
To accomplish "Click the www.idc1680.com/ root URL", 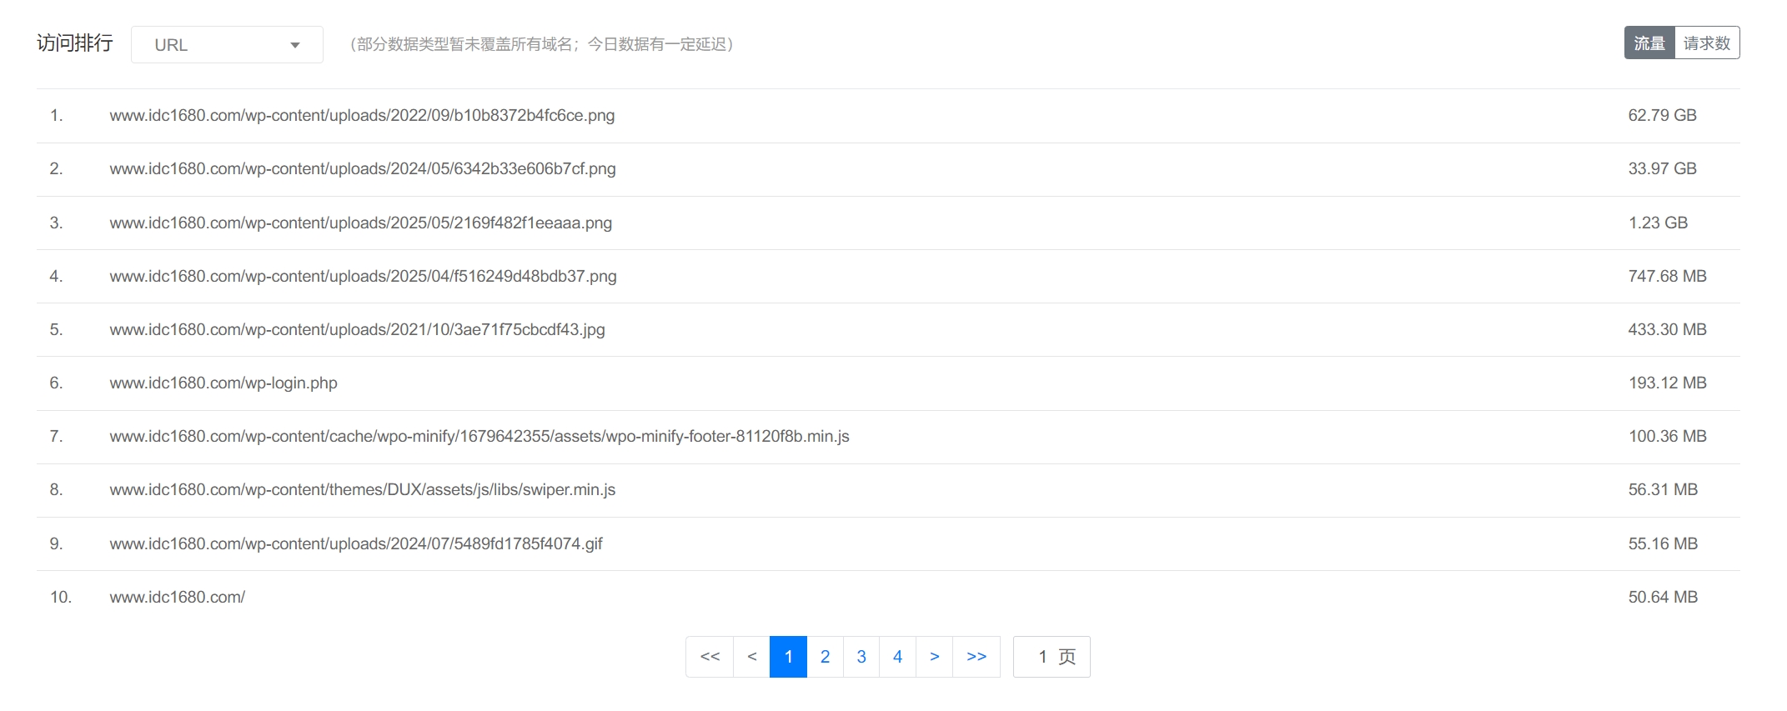I will (x=177, y=598).
